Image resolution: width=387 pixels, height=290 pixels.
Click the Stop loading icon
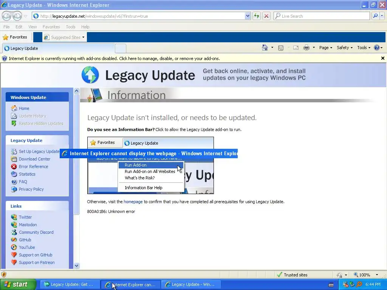[266, 16]
